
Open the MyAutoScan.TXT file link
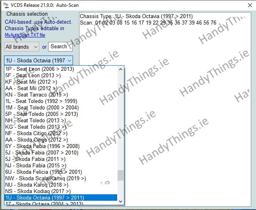pos(25,35)
